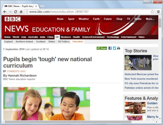Select Entertainment section
Screen dimensions: 163x125
[x=129, y=37]
